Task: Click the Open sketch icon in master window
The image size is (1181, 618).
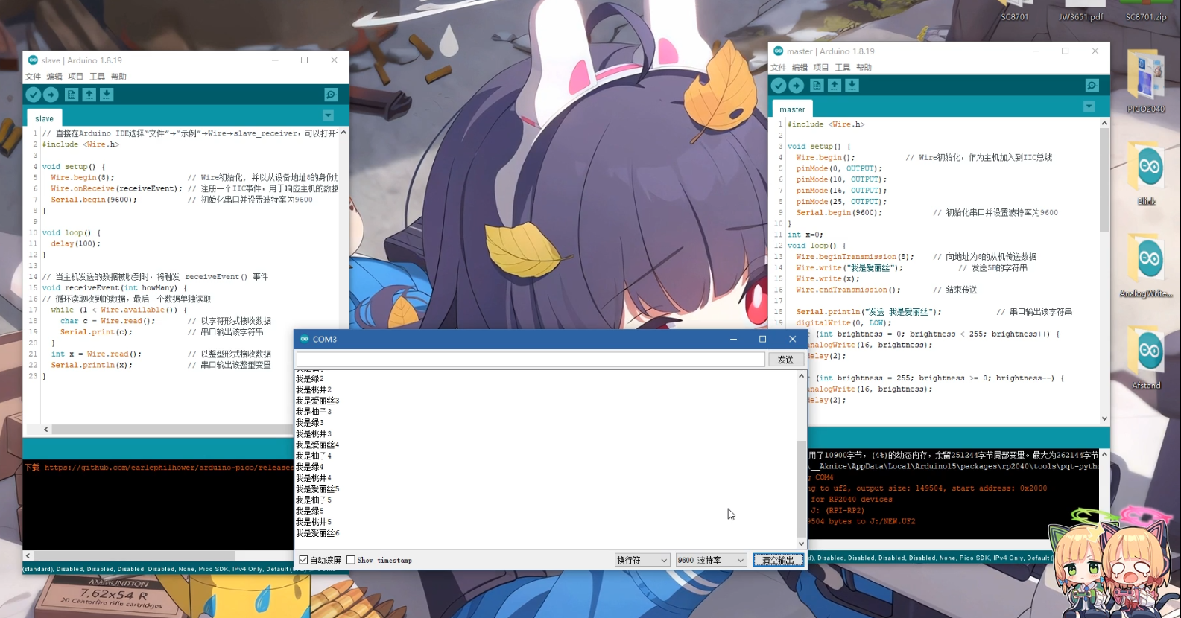Action: tap(835, 86)
